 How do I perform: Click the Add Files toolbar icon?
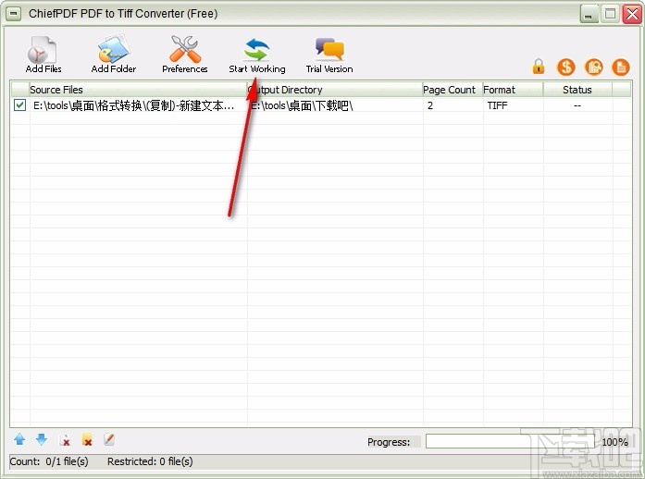[x=43, y=55]
